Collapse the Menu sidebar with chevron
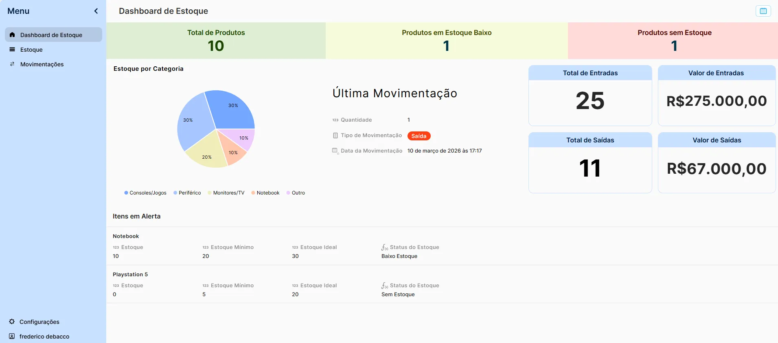Viewport: 778px width, 343px height. pos(96,11)
